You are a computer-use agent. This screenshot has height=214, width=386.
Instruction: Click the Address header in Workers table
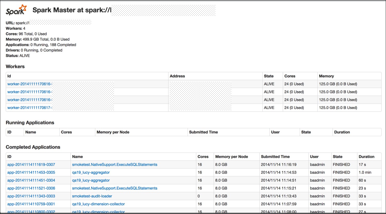[x=177, y=76]
